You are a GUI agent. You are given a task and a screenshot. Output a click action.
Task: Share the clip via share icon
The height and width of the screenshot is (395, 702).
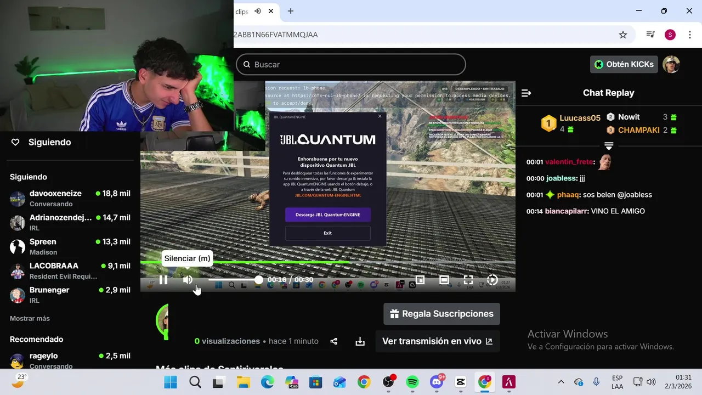tap(334, 341)
